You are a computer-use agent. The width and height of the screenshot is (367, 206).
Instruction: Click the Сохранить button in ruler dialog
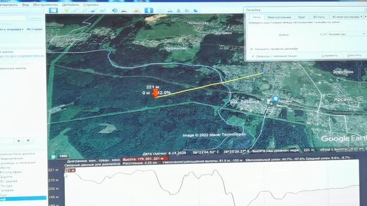330,56
